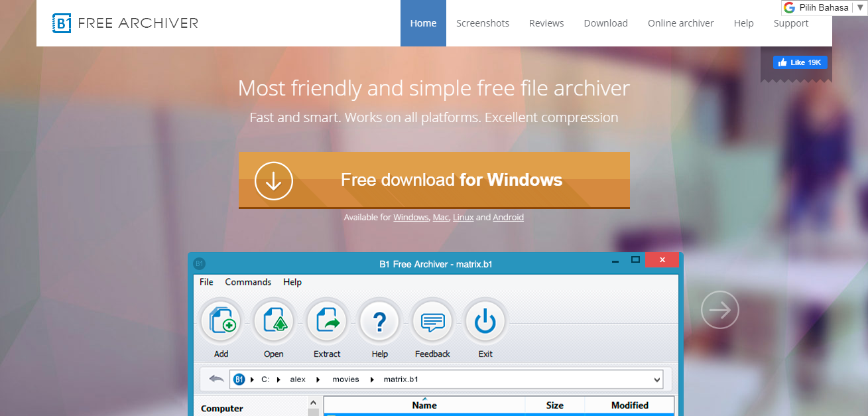Click the matrix.b1 path segment
868x416 pixels.
pos(401,380)
